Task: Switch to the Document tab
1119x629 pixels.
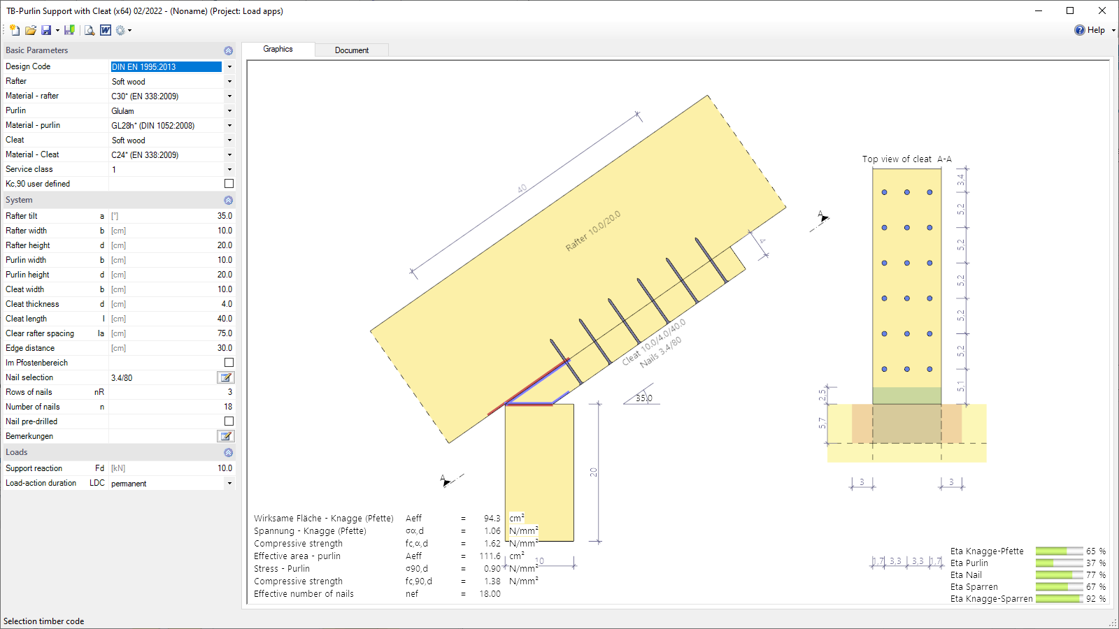Action: 352,50
